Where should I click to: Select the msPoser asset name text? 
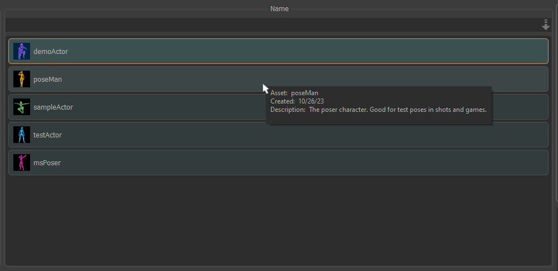47,163
